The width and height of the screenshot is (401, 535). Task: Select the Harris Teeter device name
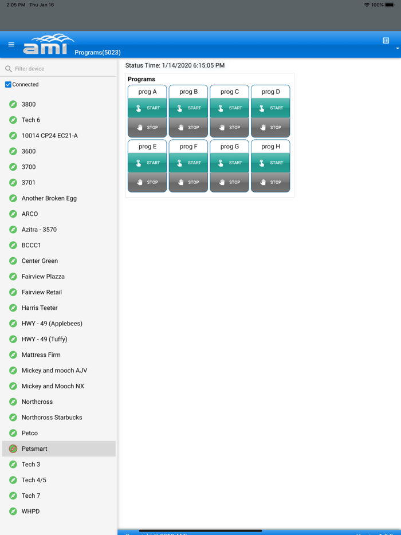click(40, 308)
